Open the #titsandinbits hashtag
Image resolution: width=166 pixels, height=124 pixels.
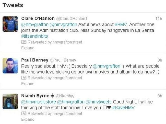pos(34,36)
